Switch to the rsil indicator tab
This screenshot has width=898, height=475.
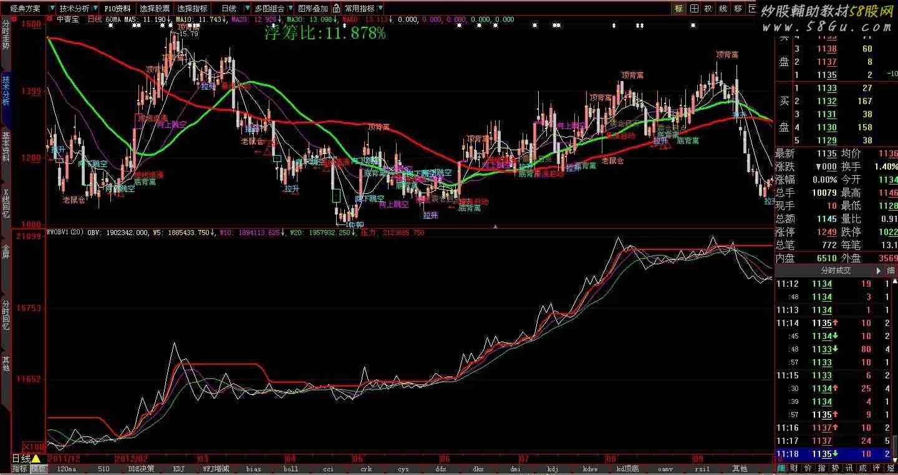702,469
